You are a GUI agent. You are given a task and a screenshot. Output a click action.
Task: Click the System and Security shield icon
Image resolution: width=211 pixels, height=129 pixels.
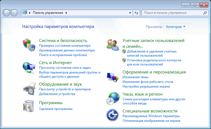pyautogui.click(x=29, y=45)
